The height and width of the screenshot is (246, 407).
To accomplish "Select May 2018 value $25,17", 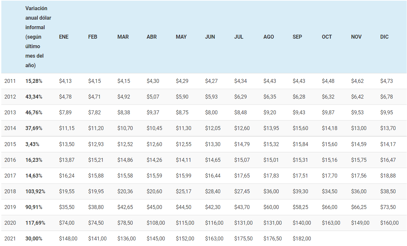I will [183, 191].
